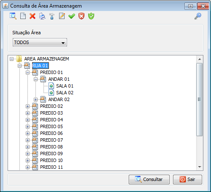This screenshot has height=192, width=211.
Task: Click the Sair button
Action: 187,179
